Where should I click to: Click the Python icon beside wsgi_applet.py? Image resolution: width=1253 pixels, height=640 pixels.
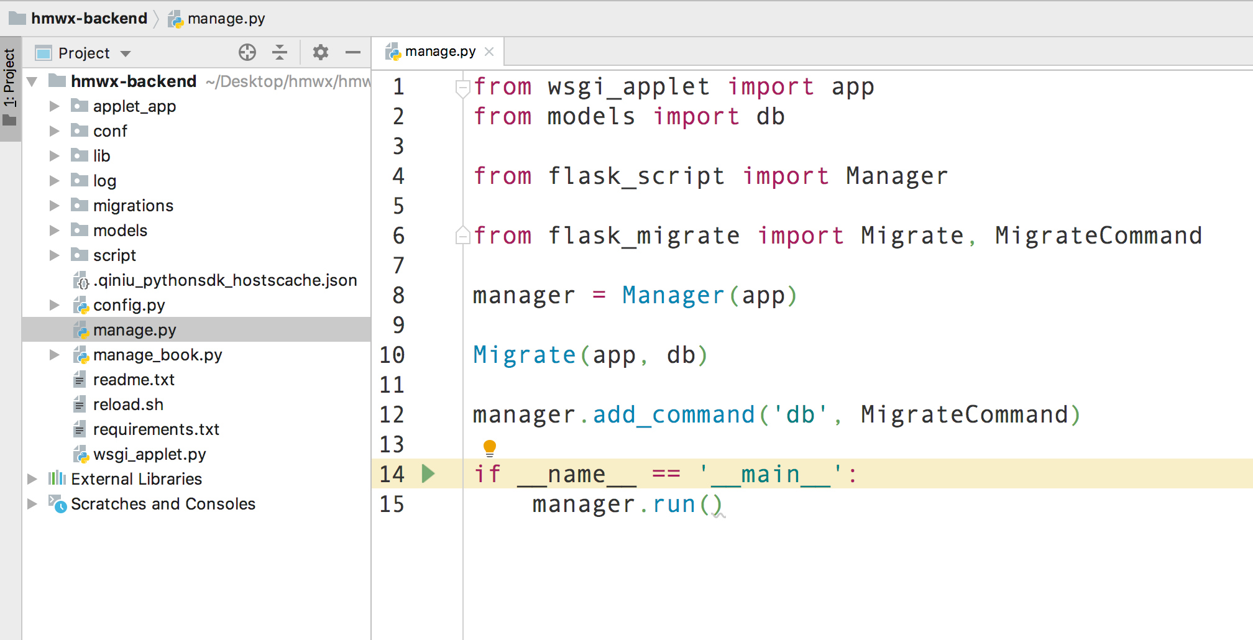pos(81,454)
